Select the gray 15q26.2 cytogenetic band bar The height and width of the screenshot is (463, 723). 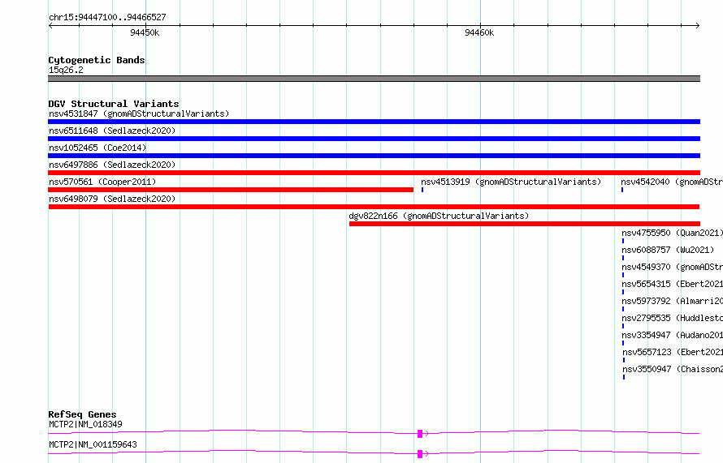(x=374, y=79)
